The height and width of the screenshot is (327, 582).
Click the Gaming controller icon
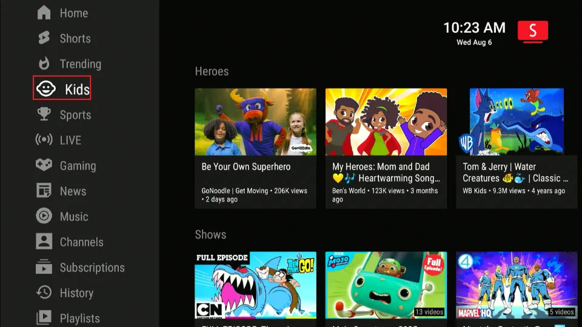point(44,165)
